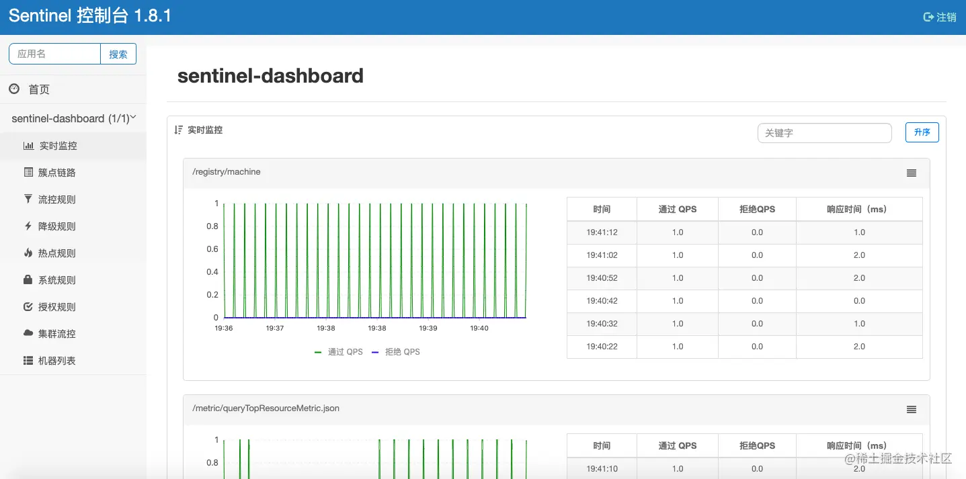This screenshot has width=966, height=479.
Task: Click the /metric/queryTopResourceMetric.json resource title
Action: [266, 408]
